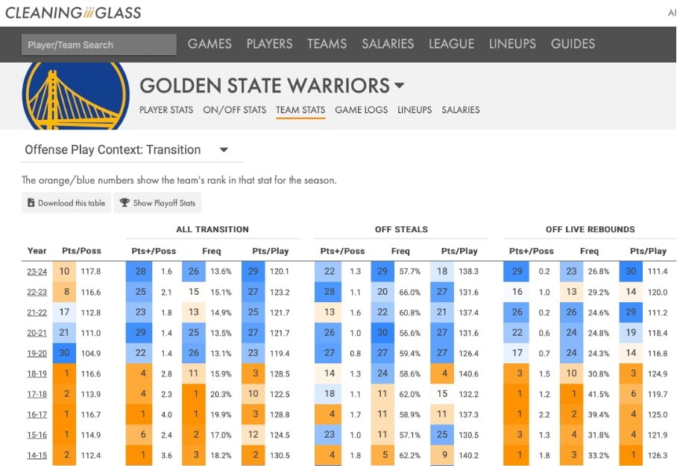
Task: Open the GUIDES menu
Action: click(573, 44)
